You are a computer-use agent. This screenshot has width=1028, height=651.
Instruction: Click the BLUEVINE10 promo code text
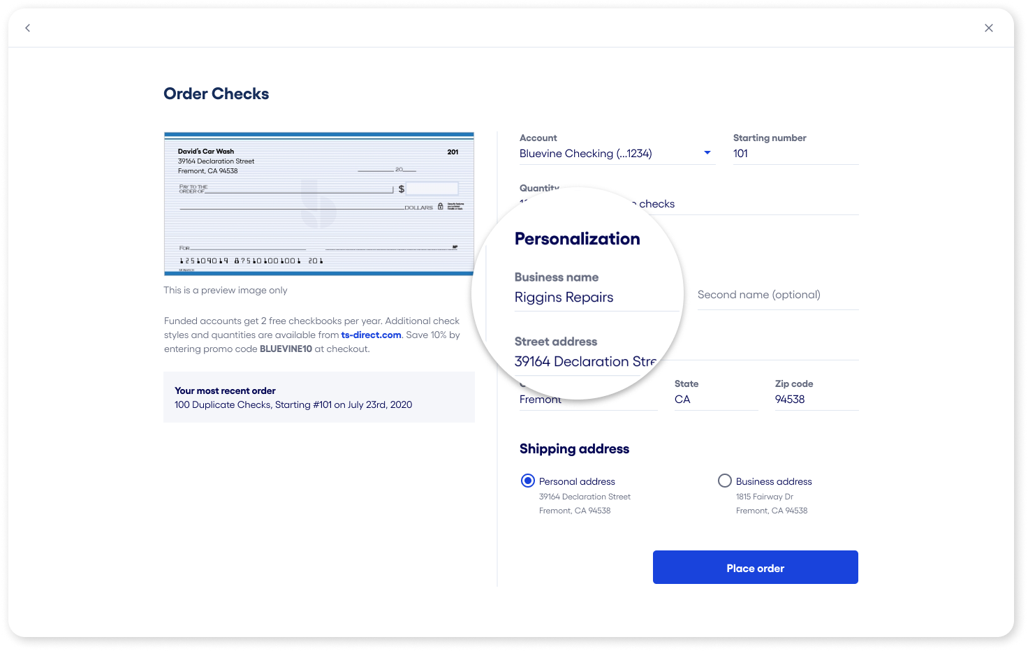coord(286,349)
